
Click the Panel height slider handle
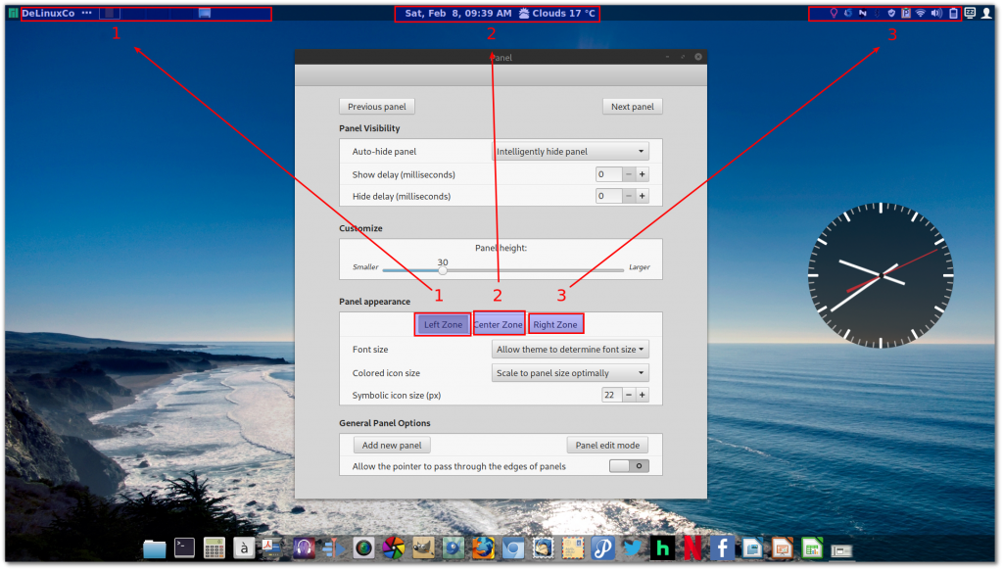[x=443, y=270]
